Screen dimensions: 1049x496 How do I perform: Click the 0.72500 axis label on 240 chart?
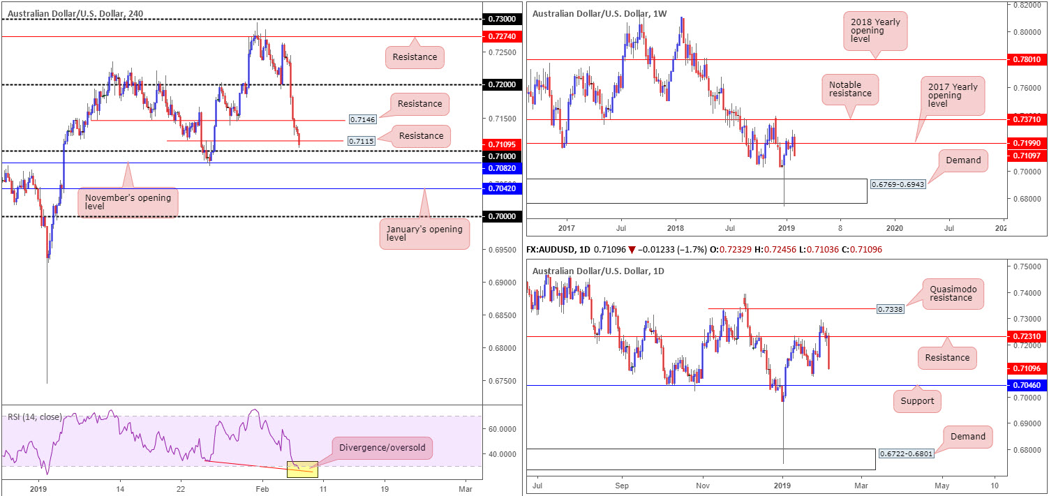501,52
